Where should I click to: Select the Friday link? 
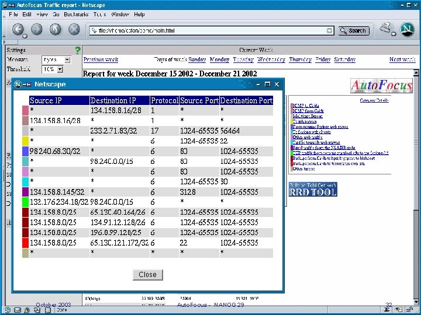323,60
